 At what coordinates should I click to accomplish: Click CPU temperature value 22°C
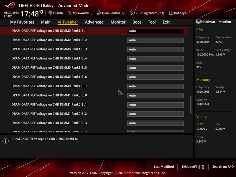click(218, 42)
